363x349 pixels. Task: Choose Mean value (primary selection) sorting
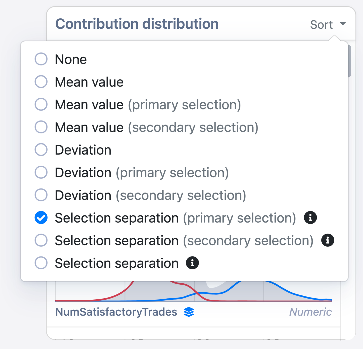[x=41, y=104]
